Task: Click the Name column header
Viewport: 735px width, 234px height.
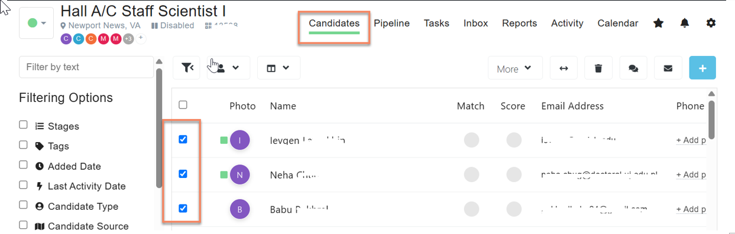Action: 283,106
